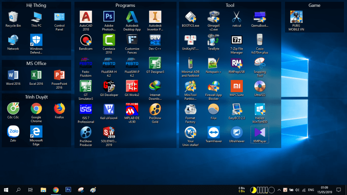Show hidden system tray icons
The image size is (347, 195).
tap(279, 189)
